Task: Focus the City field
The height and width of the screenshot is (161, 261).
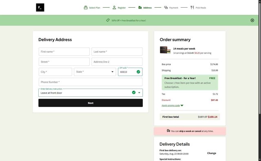Action: pos(55,72)
